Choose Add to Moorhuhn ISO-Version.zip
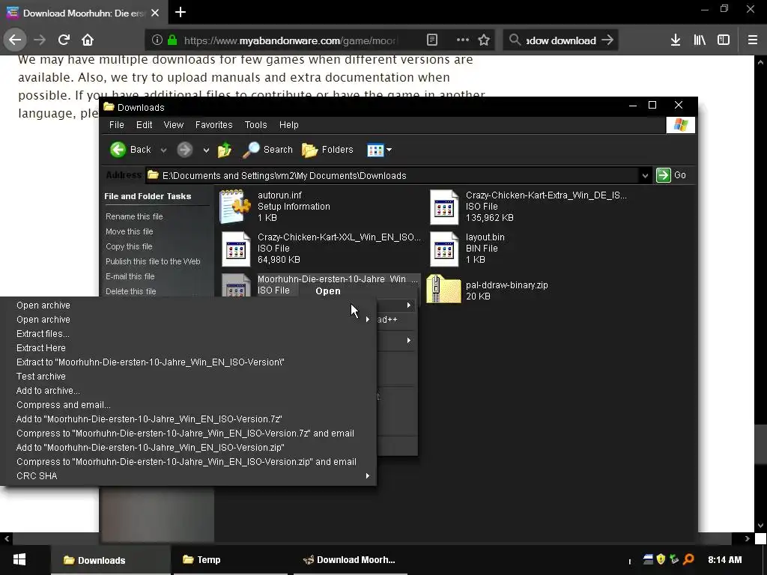Viewport: 767px width, 575px height. [189, 447]
